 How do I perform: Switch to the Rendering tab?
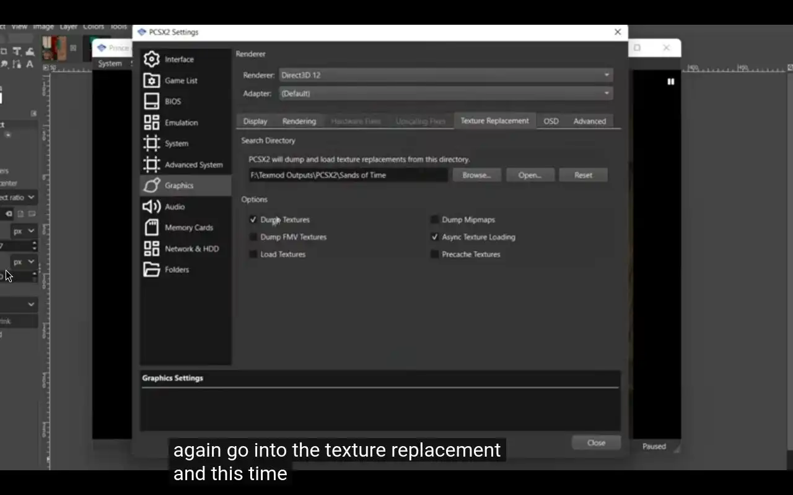point(299,121)
